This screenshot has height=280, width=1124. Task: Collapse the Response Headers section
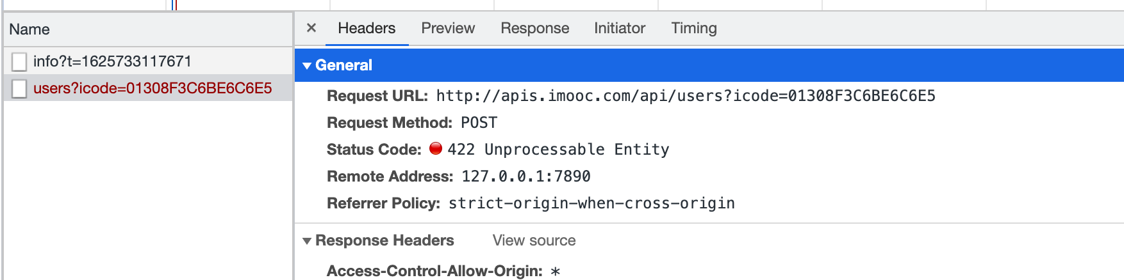pos(307,241)
